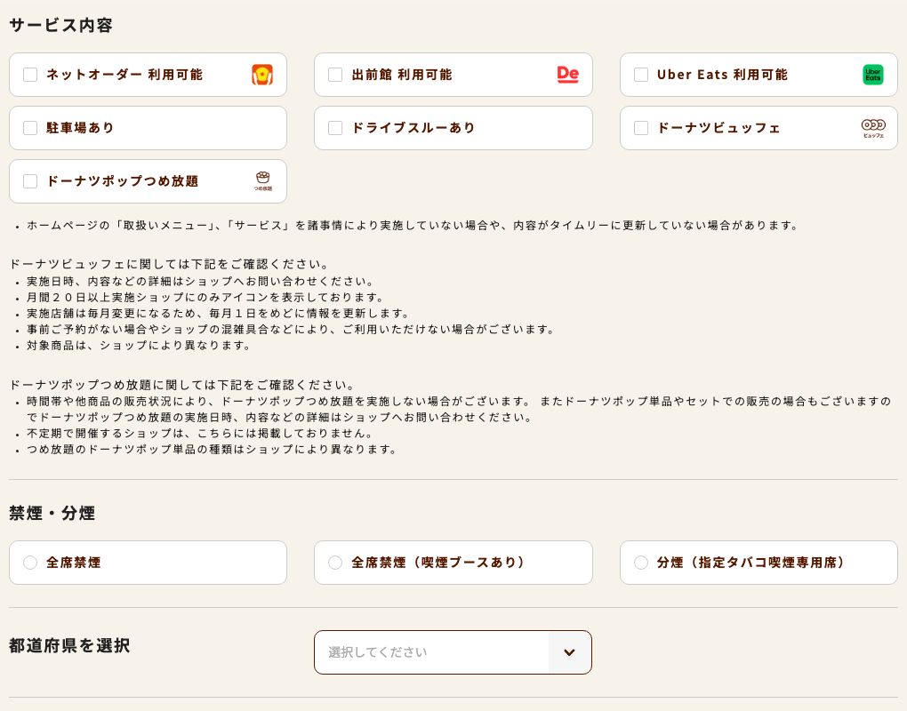This screenshot has width=907, height=711.
Task: Click the green Uber Eats logo icon
Action: click(873, 75)
